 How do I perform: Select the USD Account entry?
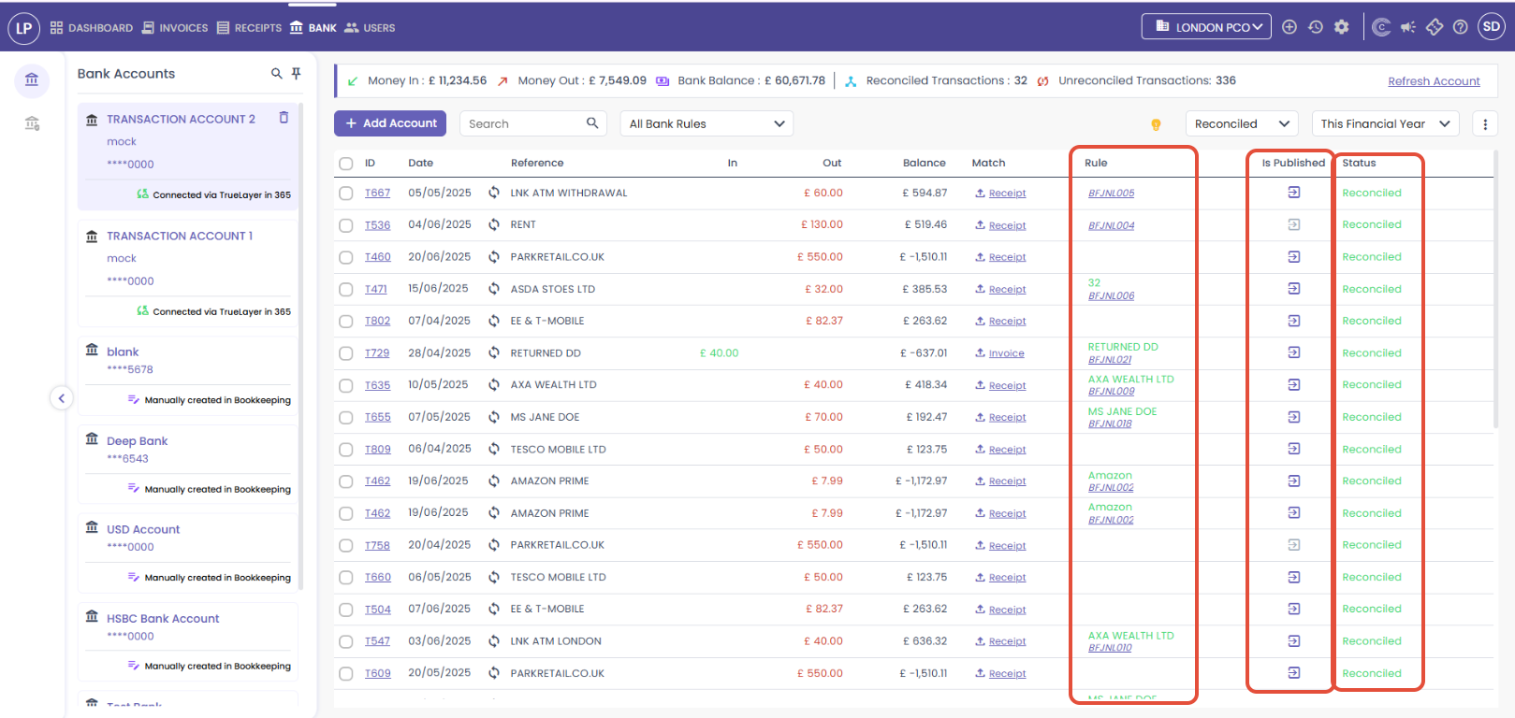coord(188,553)
